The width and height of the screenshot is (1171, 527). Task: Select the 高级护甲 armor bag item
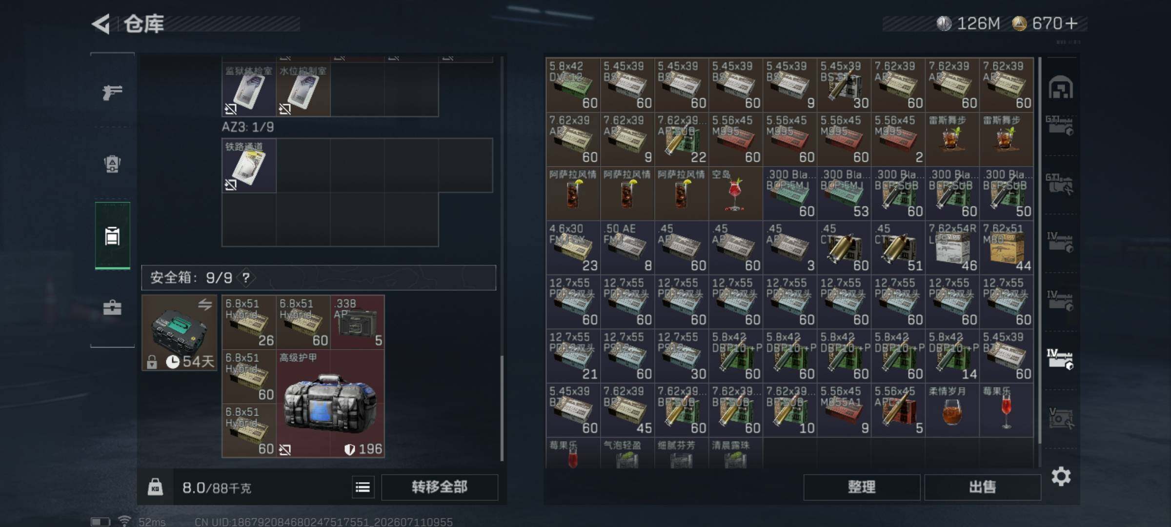[x=330, y=403]
